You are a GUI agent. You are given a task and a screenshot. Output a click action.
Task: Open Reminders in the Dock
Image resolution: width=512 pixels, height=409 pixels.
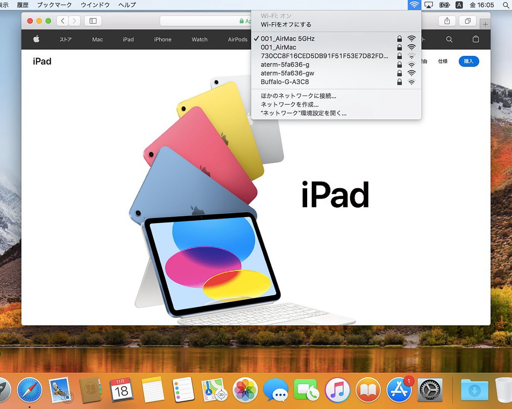(x=183, y=390)
